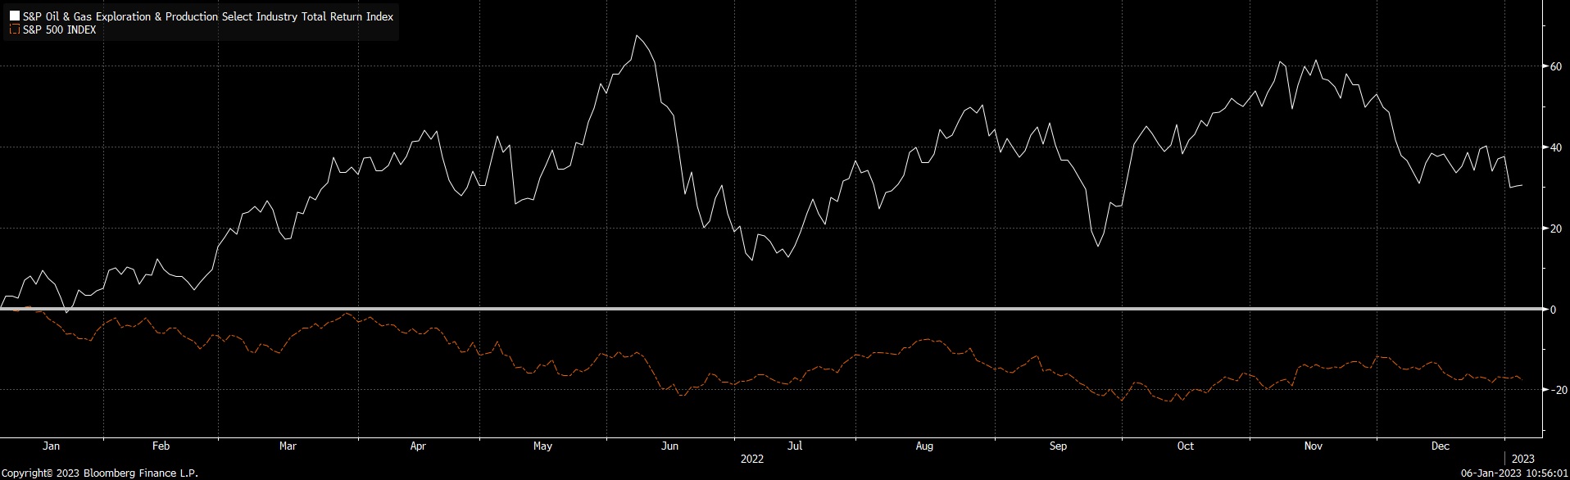Click the white legend swatch for the Oil & Gas index
The image size is (1570, 480).
15,16
